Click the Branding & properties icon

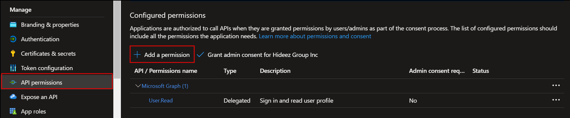point(13,25)
